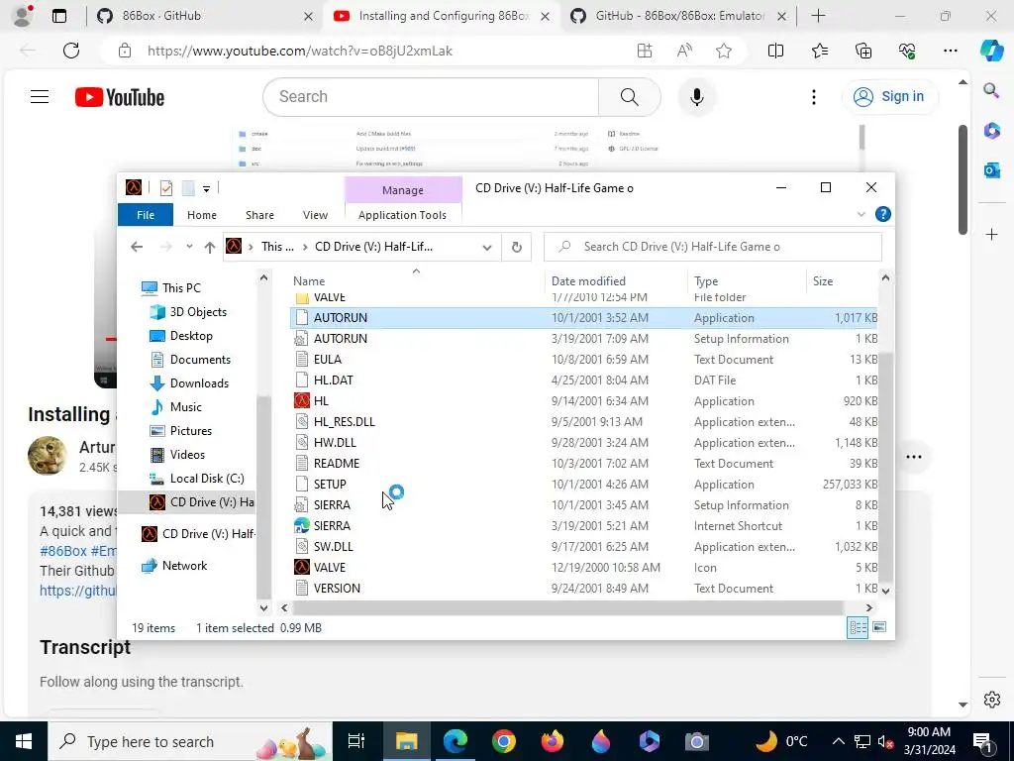Switch to Details view layout icon
Screen dimensions: 1014x761
858,627
